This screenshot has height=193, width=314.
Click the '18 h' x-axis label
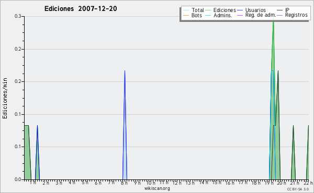click(256, 183)
